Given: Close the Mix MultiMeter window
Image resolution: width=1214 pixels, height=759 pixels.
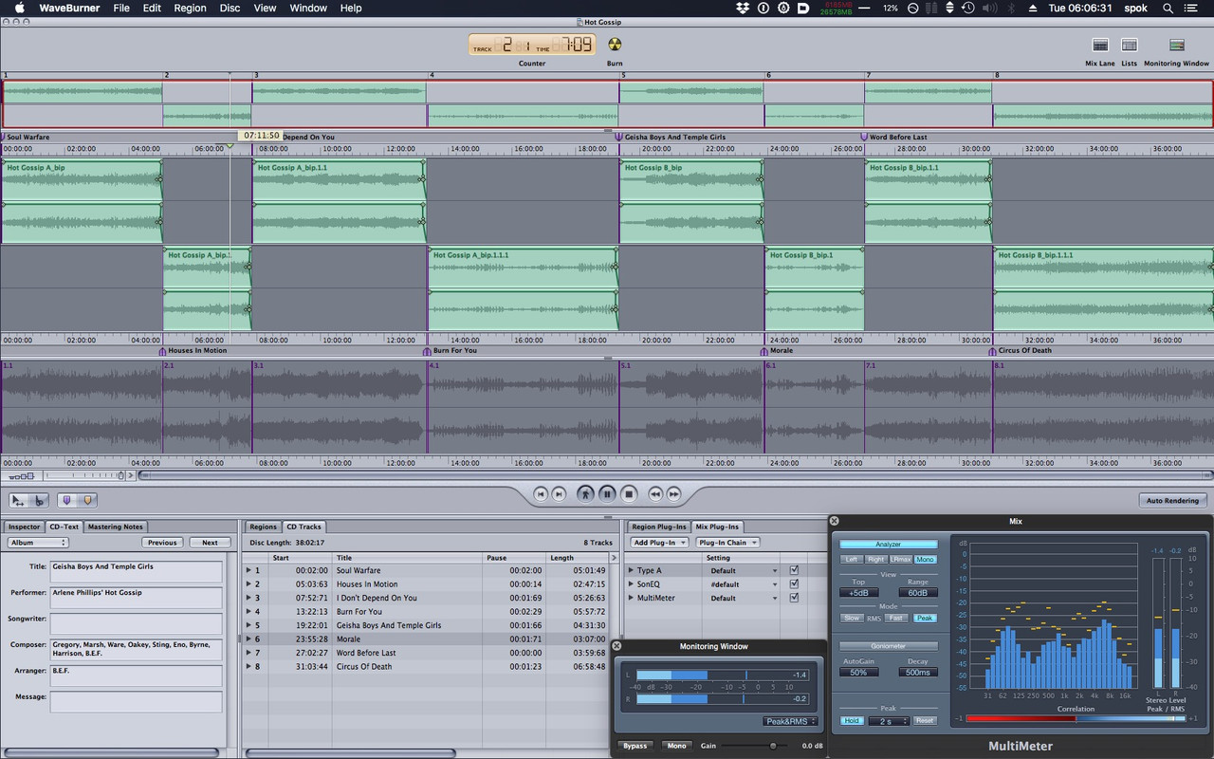Looking at the screenshot, I should tap(834, 521).
